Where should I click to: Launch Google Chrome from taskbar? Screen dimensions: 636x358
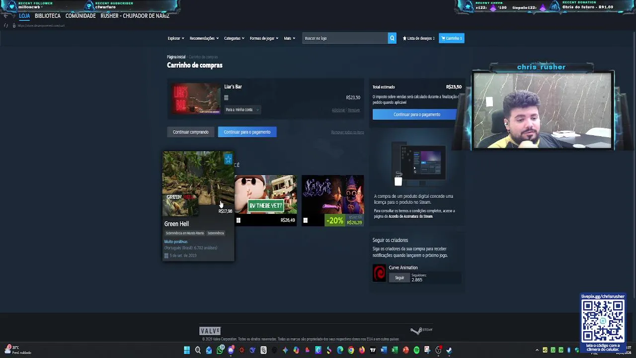coord(351,350)
